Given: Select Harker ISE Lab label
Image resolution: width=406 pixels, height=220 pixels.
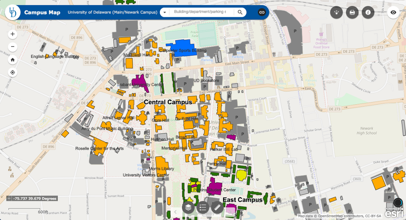Looking at the screenshot, I should [224, 149].
